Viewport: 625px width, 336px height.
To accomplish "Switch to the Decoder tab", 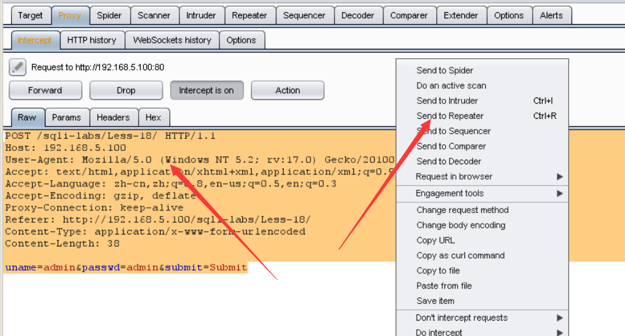I will [x=358, y=15].
